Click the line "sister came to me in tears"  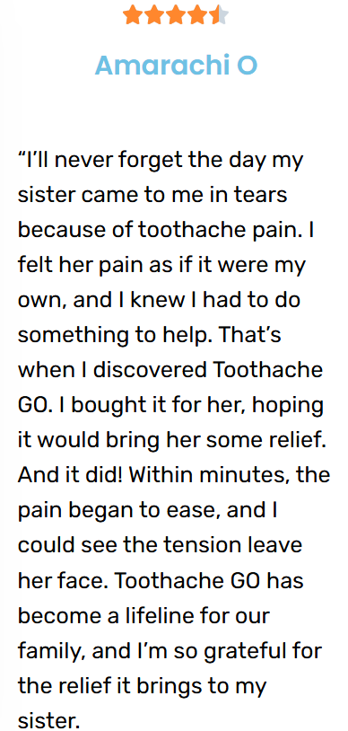click(152, 195)
